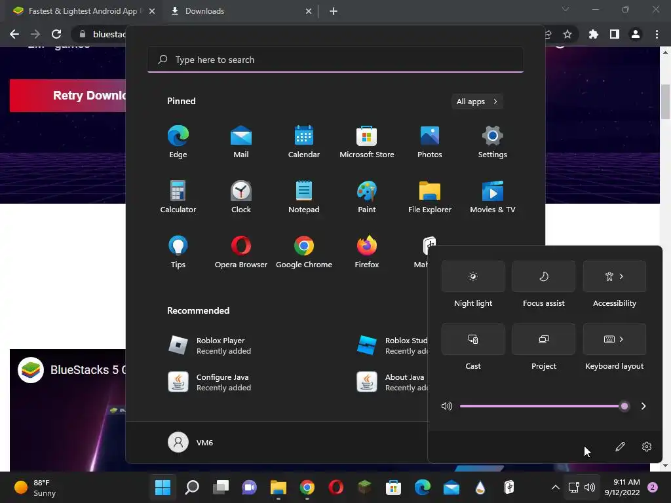Open Roblox Studio recommended item
The width and height of the screenshot is (671, 503).
tap(392, 346)
